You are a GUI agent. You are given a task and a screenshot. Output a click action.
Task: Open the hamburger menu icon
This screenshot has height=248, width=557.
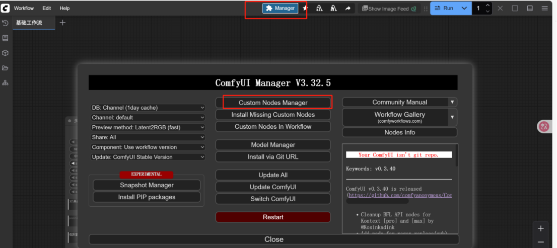click(x=544, y=8)
